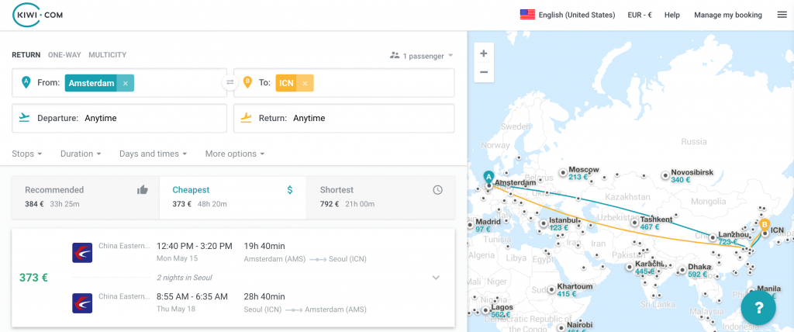This screenshot has width=794, height=332.
Task: Click the passengers icon
Action: tap(395, 55)
